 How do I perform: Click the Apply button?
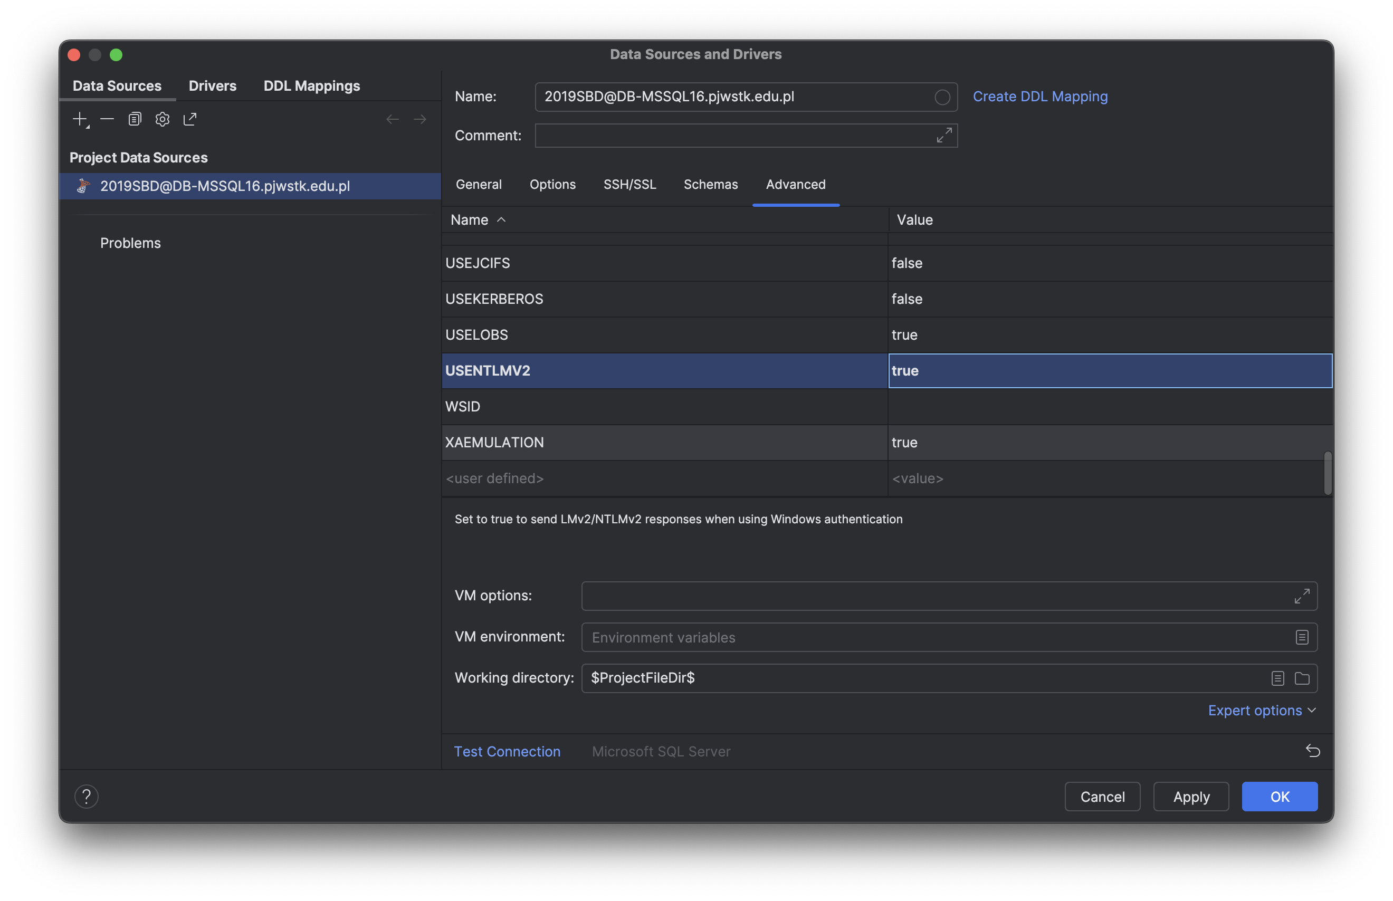point(1190,796)
